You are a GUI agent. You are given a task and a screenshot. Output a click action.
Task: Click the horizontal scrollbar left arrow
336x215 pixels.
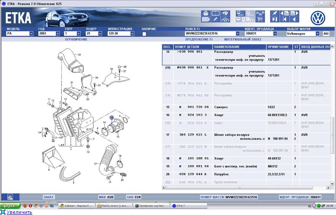(x=164, y=187)
